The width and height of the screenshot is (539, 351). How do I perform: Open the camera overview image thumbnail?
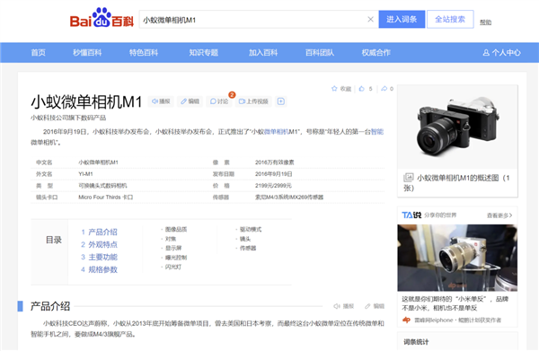pos(457,127)
